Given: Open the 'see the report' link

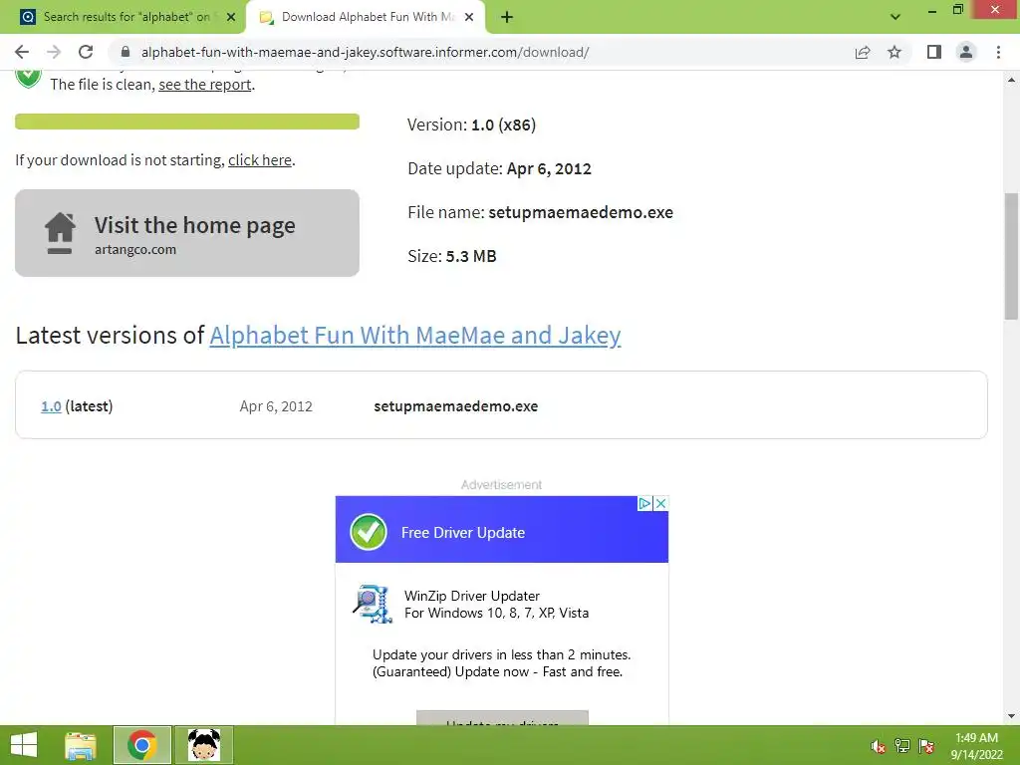Looking at the screenshot, I should tap(205, 85).
